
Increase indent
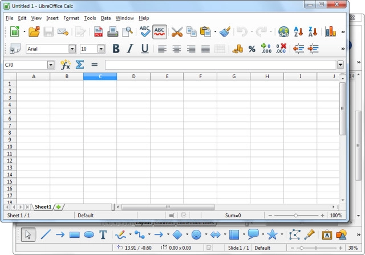tap(313, 48)
